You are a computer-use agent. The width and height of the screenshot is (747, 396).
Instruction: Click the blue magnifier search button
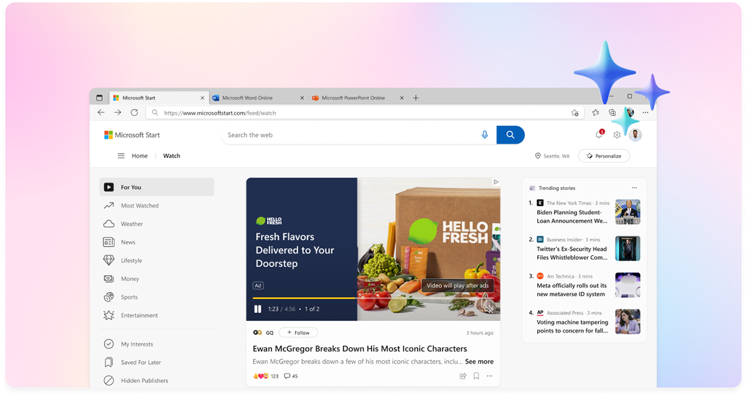pos(510,134)
